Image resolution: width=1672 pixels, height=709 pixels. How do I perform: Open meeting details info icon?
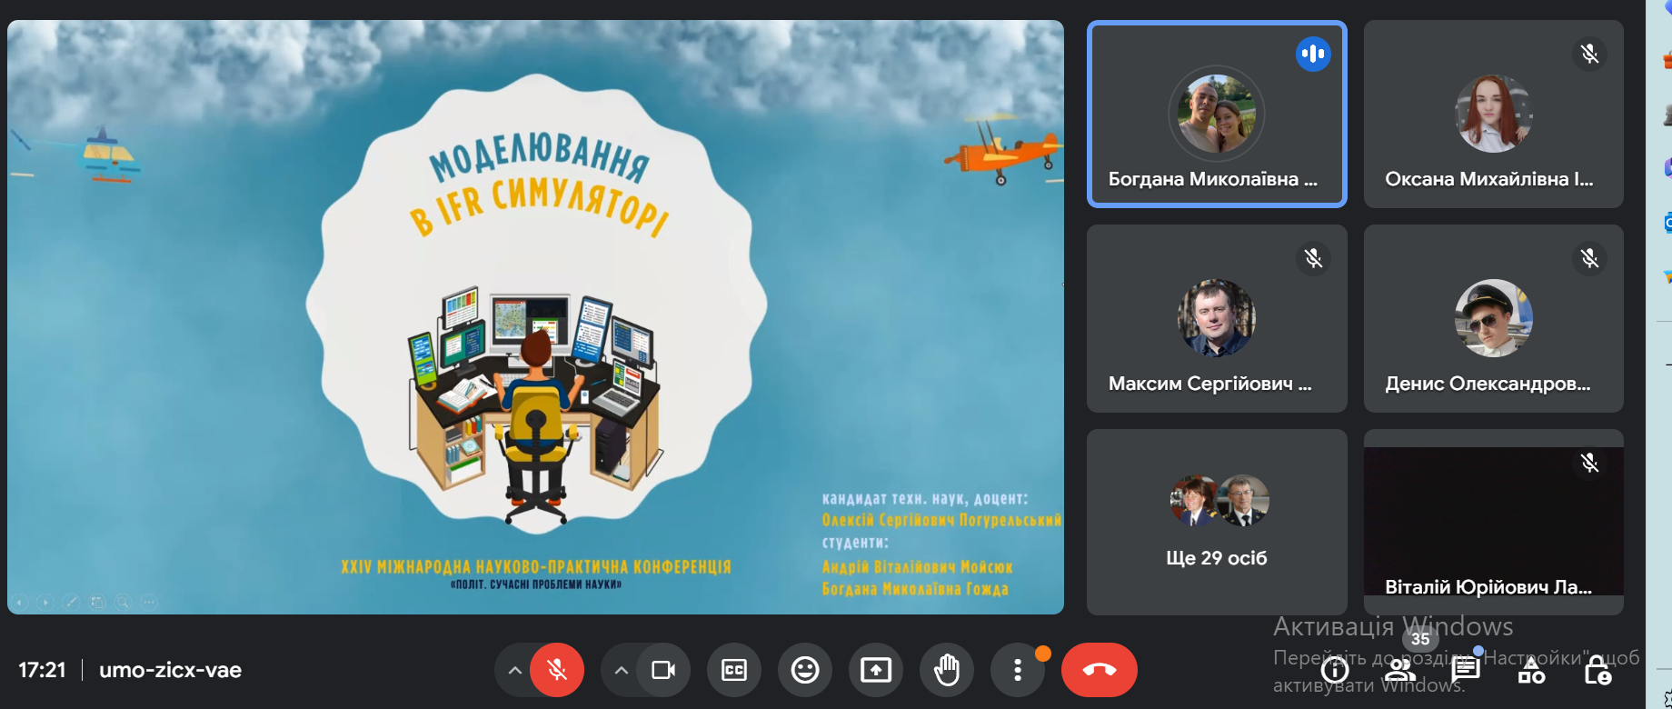tap(1335, 671)
